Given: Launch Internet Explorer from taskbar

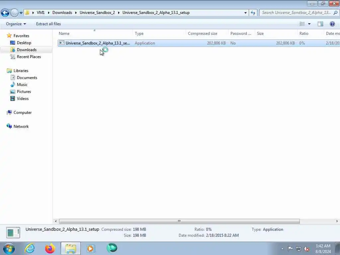Looking at the screenshot, I should (x=30, y=248).
